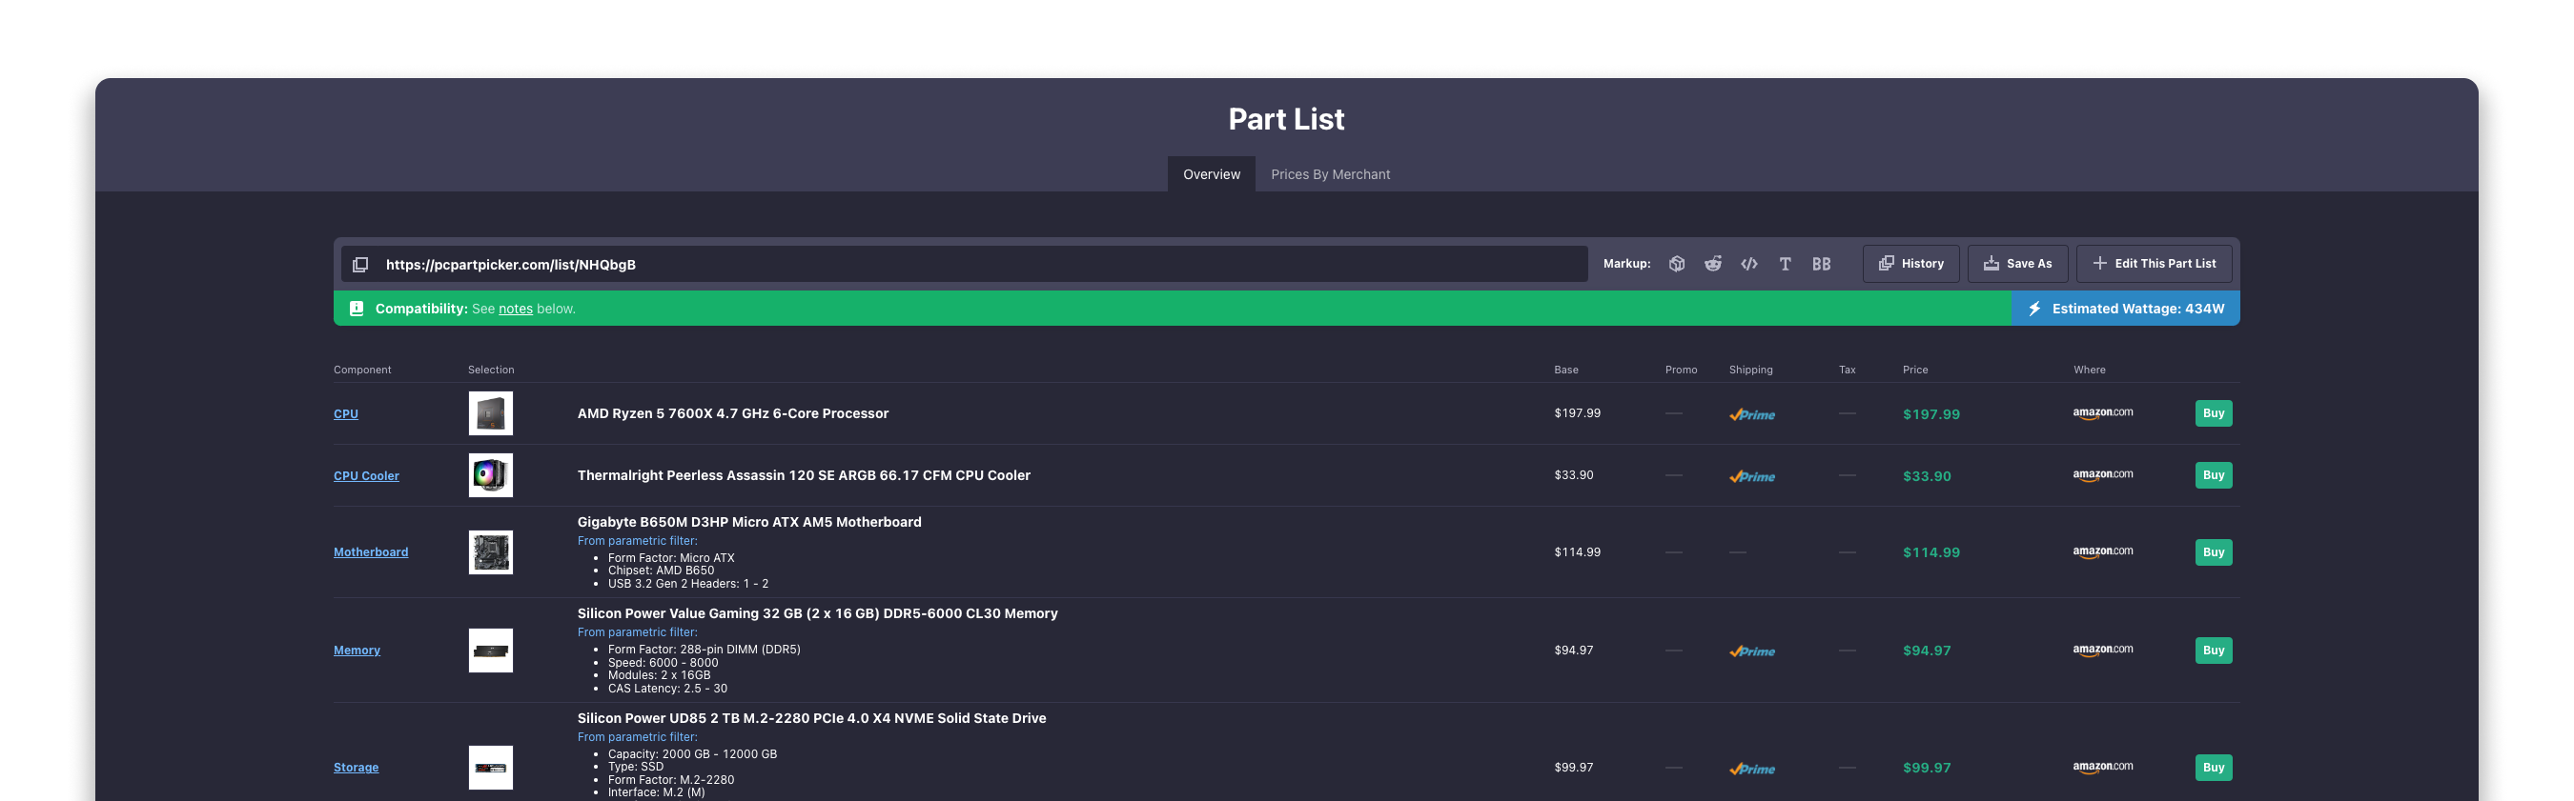Click the Shipping column header
Image resolution: width=2574 pixels, height=801 pixels.
[1750, 370]
